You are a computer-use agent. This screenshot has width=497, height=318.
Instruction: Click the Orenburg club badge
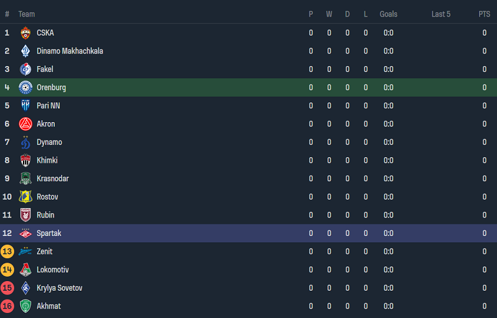click(x=25, y=88)
